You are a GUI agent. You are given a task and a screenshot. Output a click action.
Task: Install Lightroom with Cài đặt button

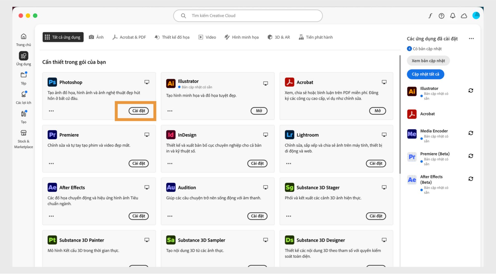click(376, 164)
